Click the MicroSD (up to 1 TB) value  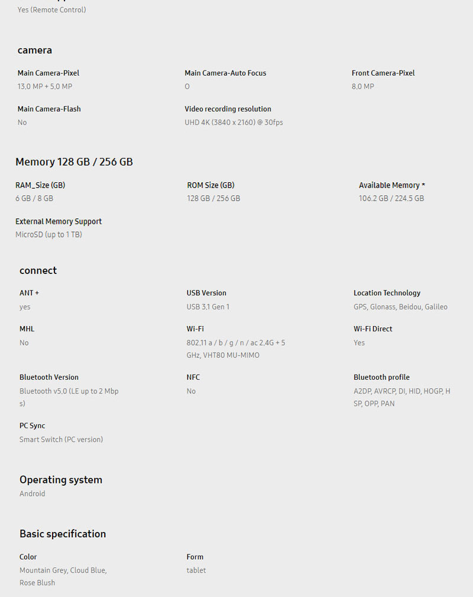[48, 235]
